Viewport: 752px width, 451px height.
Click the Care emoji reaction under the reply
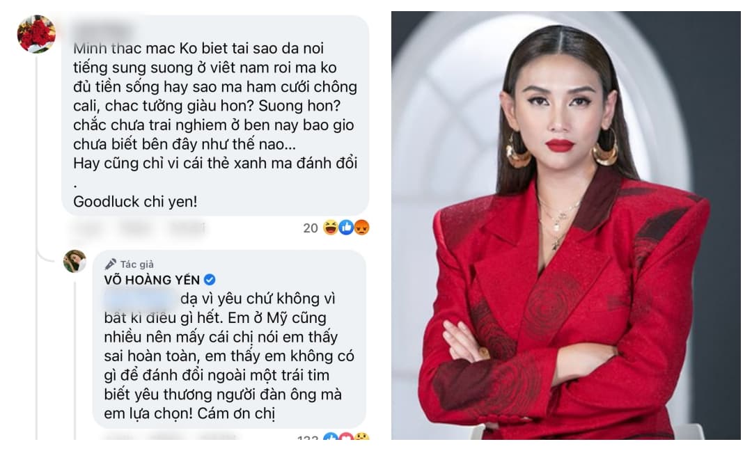[x=361, y=436]
